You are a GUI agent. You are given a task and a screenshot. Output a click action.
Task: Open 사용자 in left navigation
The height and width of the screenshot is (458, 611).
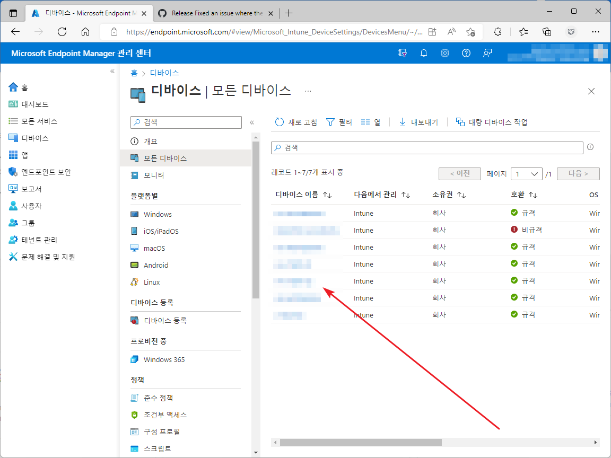click(25, 206)
